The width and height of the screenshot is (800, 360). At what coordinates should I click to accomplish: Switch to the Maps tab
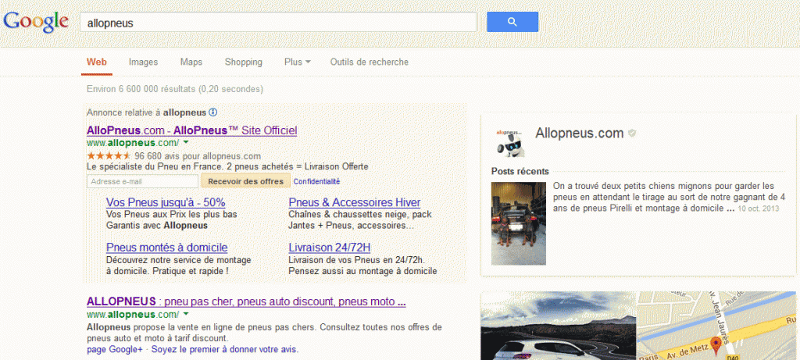191,62
